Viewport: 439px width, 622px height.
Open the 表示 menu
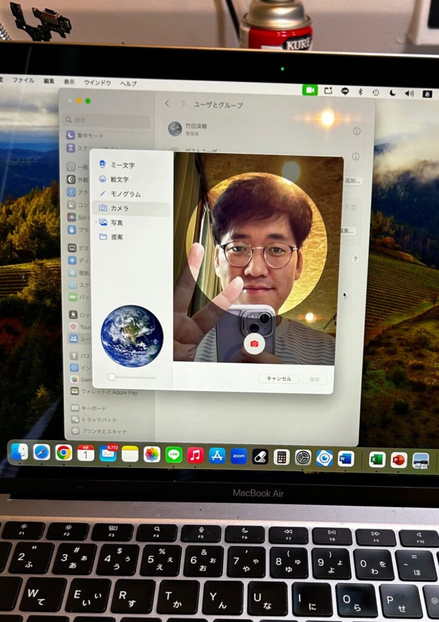coord(69,82)
